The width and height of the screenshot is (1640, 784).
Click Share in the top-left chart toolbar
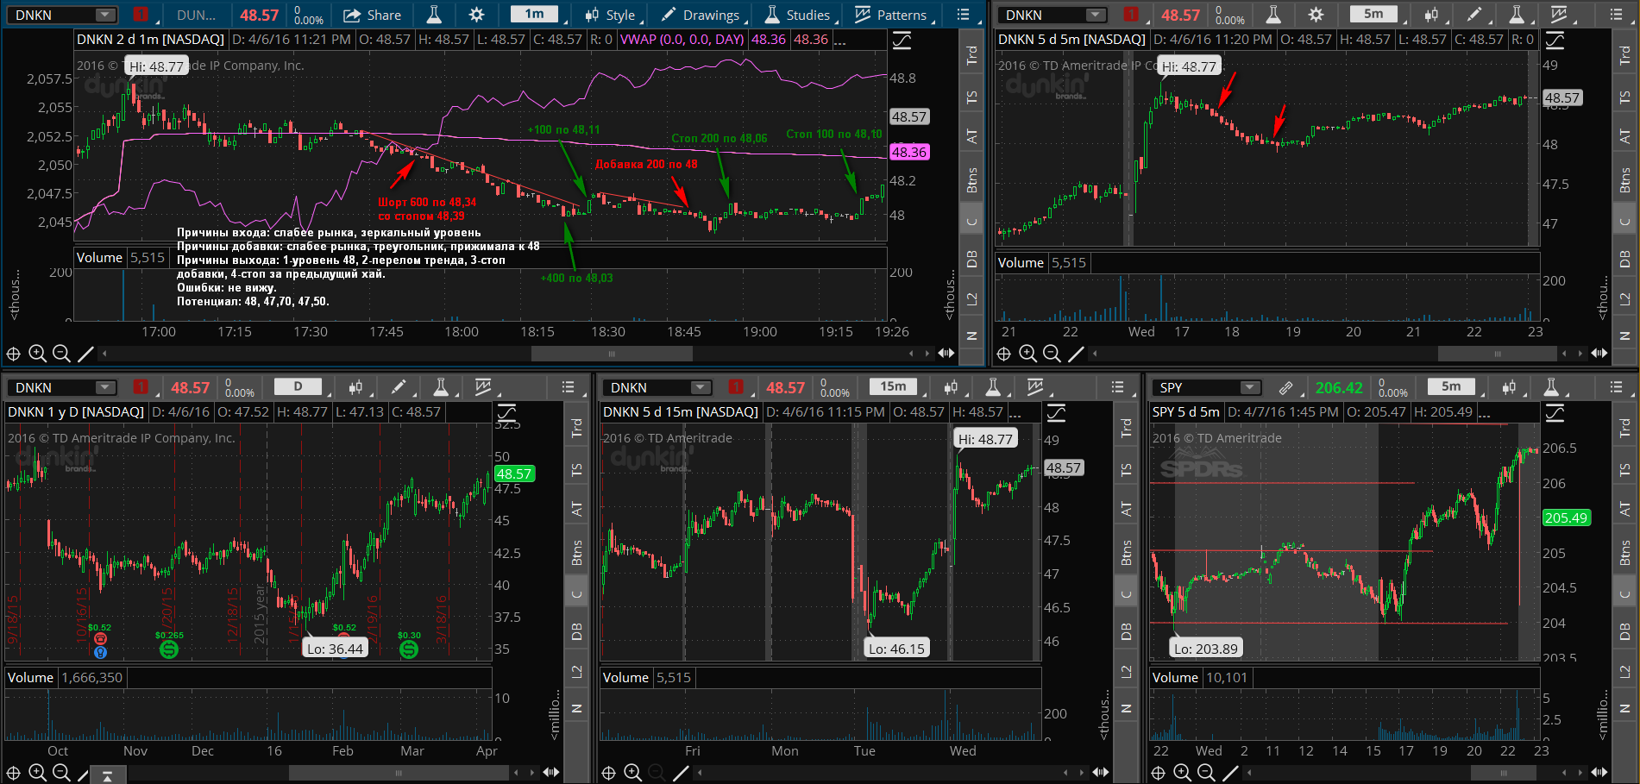[x=373, y=15]
